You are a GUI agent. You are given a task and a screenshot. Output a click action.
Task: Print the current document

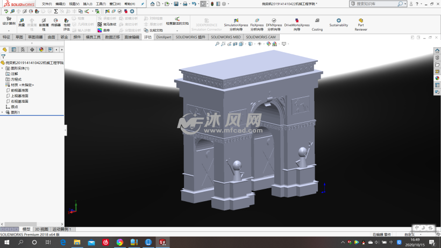[x=185, y=4]
